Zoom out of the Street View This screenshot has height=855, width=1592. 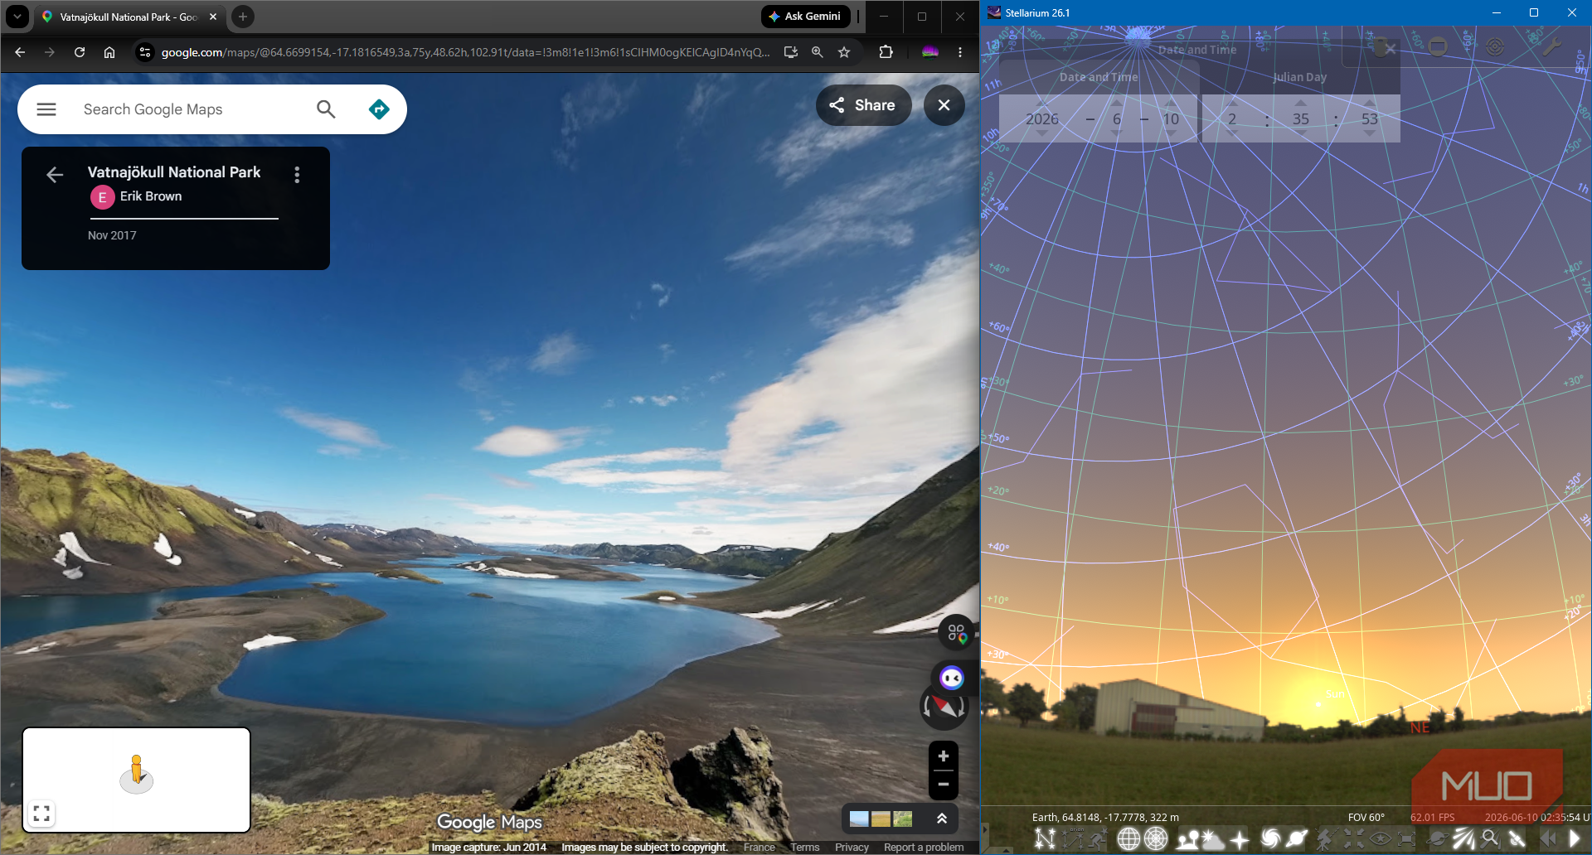943,785
